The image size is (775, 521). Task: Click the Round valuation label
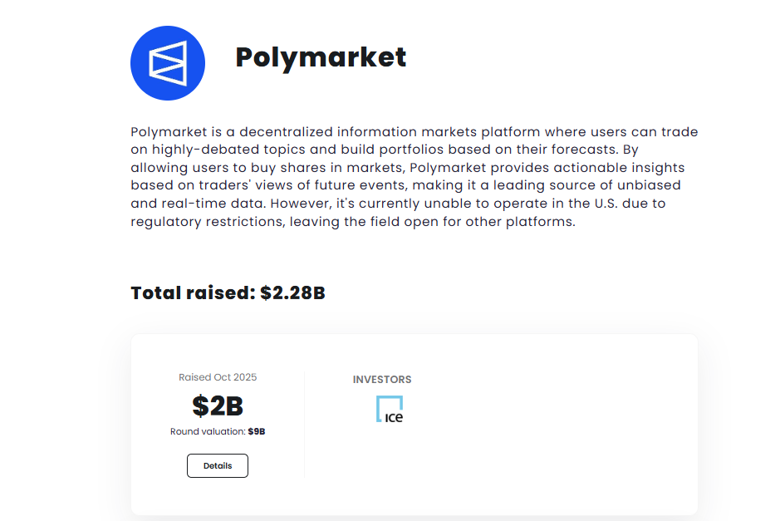pos(208,432)
